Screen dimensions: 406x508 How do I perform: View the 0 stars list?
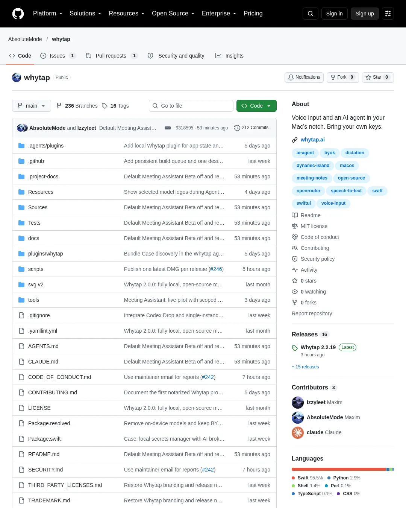point(304,281)
